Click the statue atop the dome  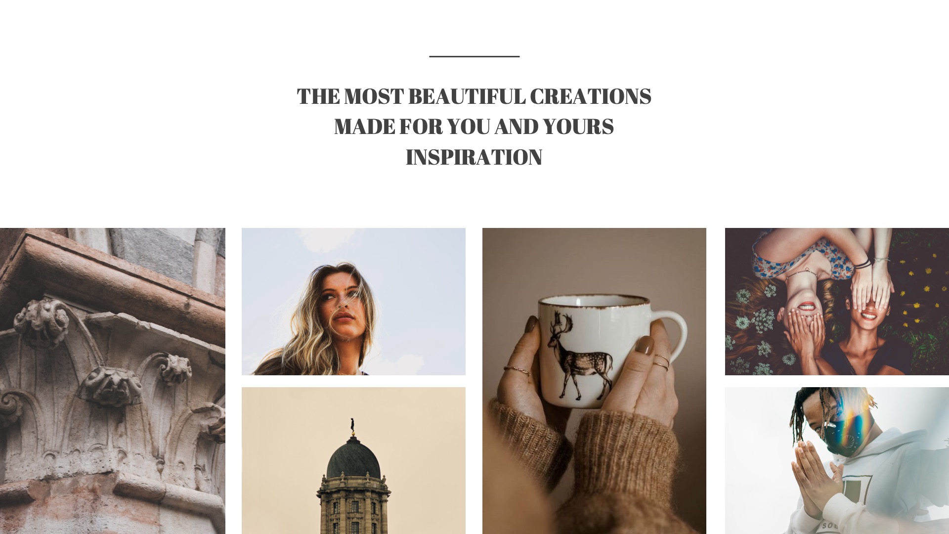pyautogui.click(x=352, y=425)
